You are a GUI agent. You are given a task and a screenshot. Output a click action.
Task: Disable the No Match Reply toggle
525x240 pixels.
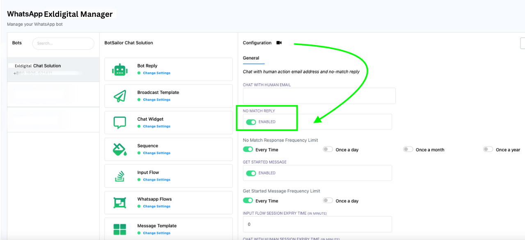point(251,122)
